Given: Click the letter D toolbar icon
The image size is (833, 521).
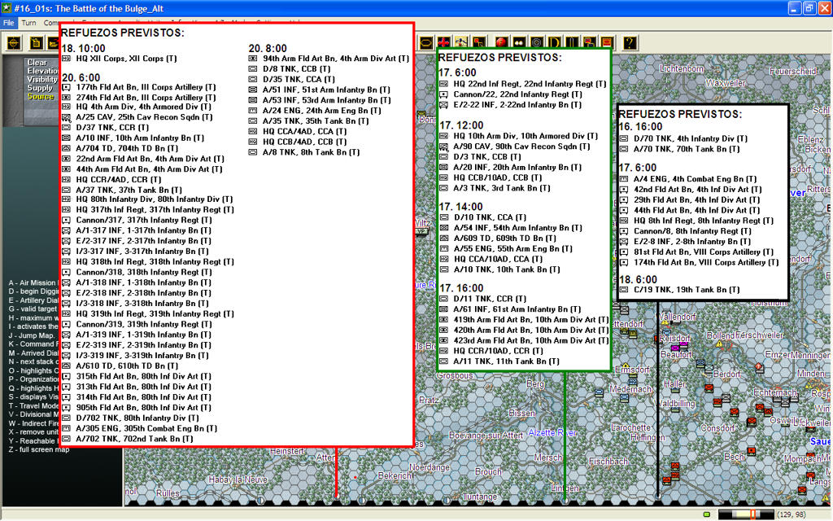Looking at the screenshot, I should (x=556, y=42).
